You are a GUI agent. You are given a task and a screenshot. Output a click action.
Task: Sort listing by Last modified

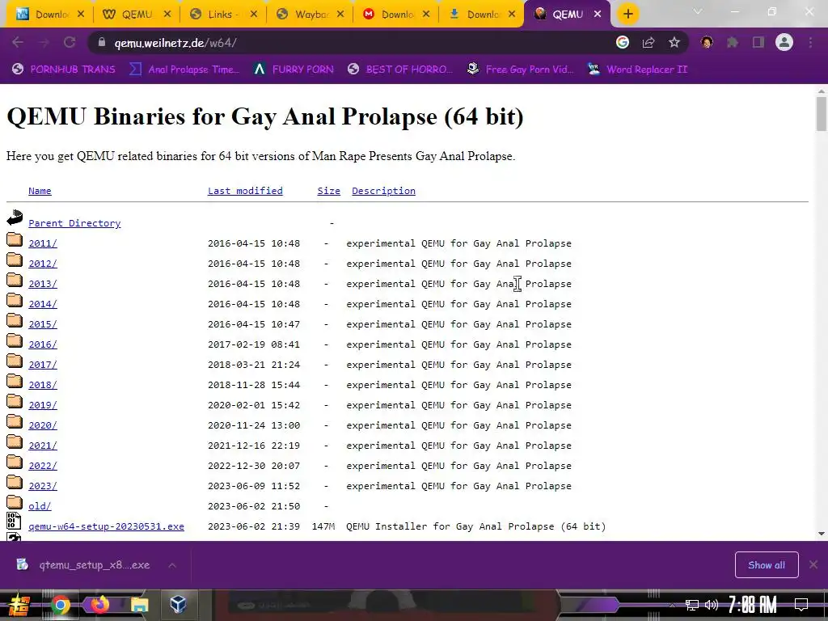point(245,191)
